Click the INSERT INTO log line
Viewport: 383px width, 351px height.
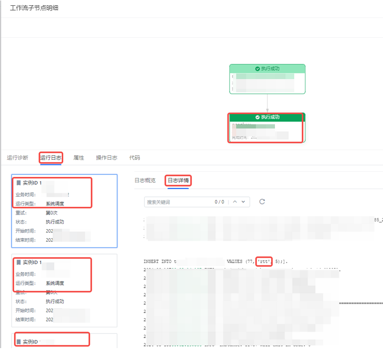tap(216, 262)
